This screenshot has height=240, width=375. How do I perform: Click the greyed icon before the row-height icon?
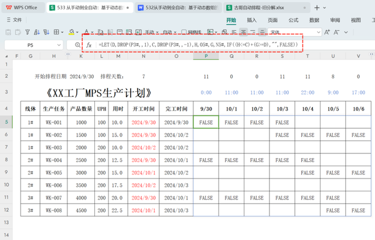(x=110, y=32)
